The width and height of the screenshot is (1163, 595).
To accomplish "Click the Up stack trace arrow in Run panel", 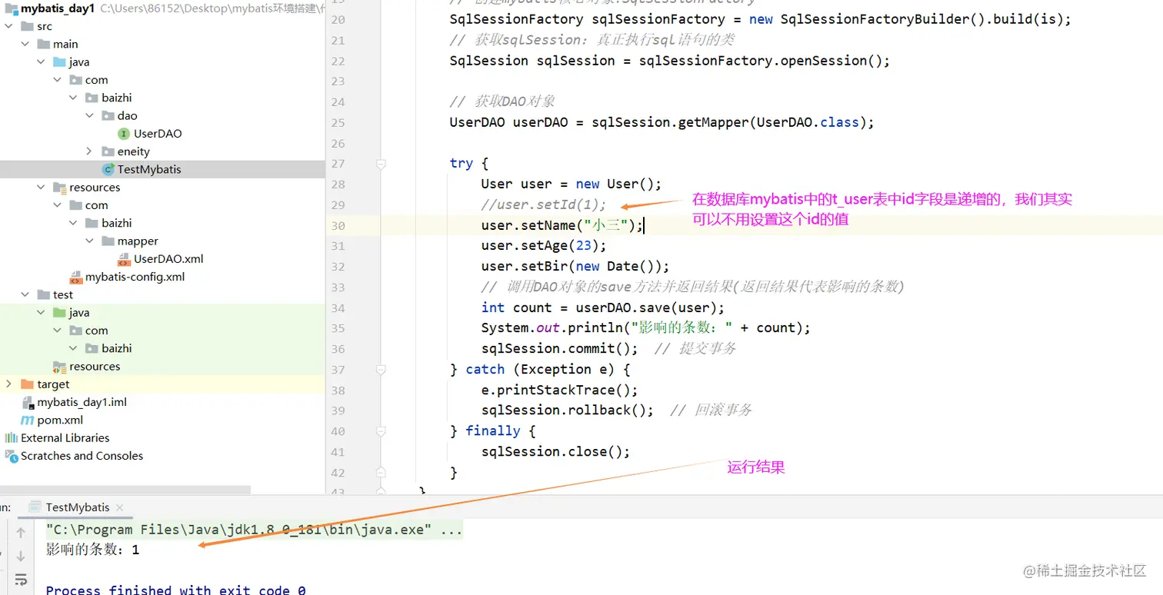I will pos(21,532).
